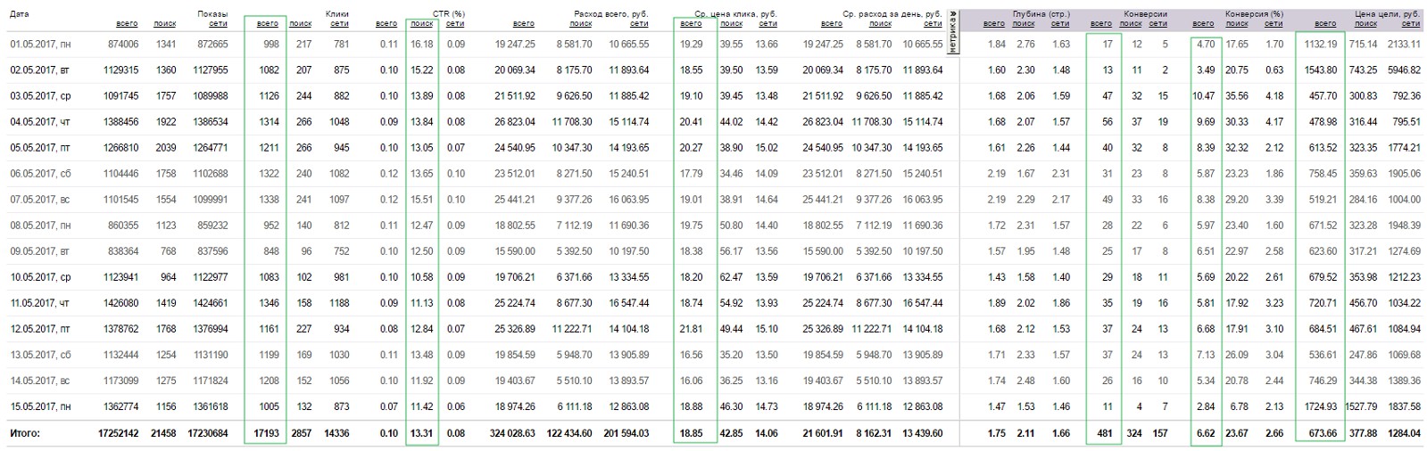1427x451 pixels.
Task: Sort by Показы поиск column link
Action: [x=164, y=24]
